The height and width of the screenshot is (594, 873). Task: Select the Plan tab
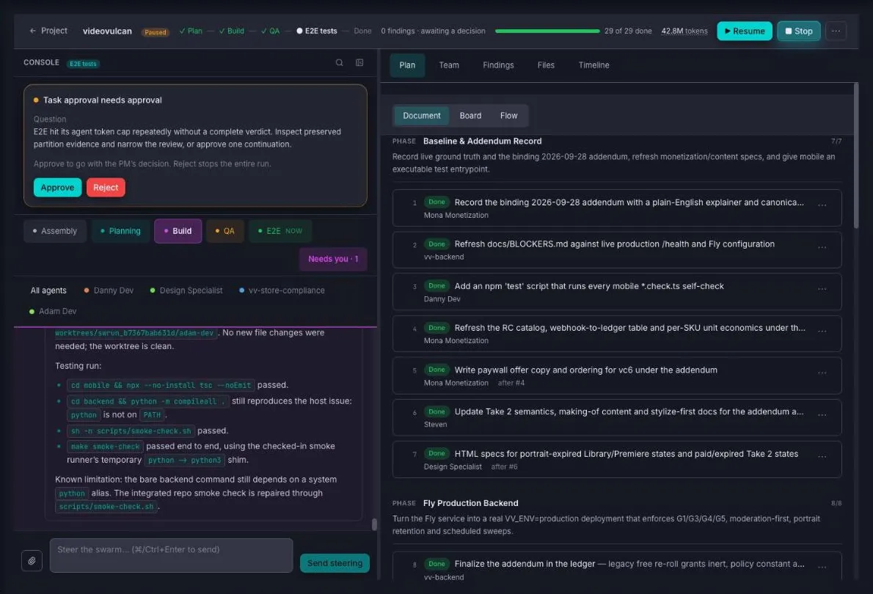pos(407,65)
